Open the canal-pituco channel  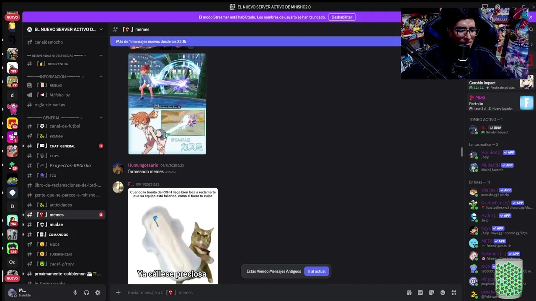[65, 264]
